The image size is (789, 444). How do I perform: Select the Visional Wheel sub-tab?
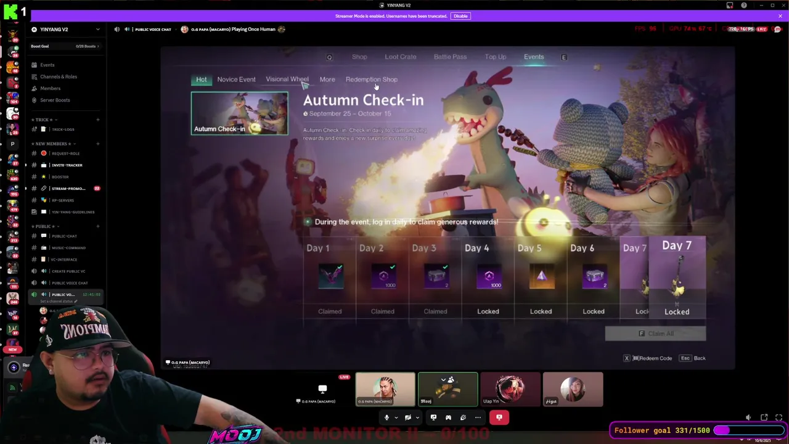click(x=287, y=80)
